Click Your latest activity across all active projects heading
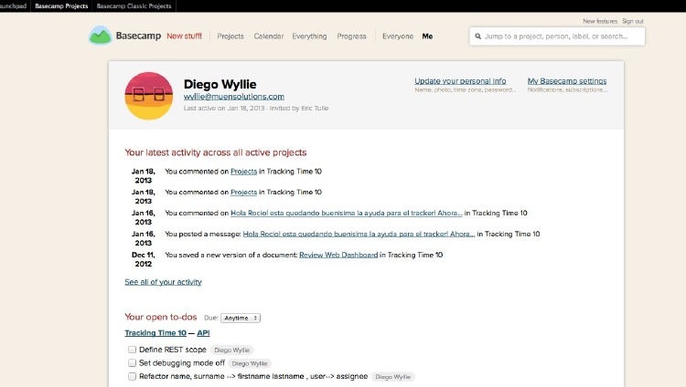Viewport: 686px width, 387px height. click(216, 152)
